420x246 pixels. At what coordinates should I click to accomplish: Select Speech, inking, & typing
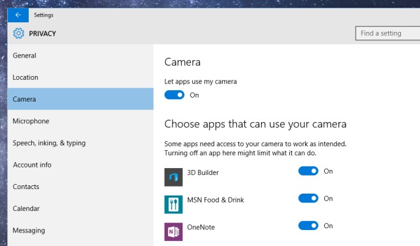[80, 143]
